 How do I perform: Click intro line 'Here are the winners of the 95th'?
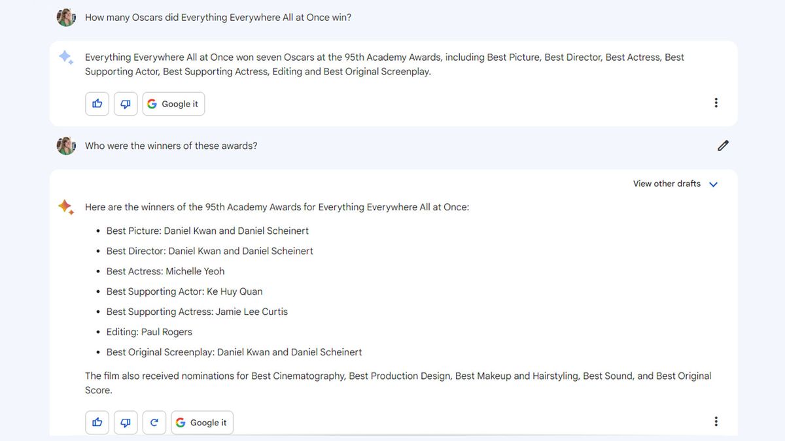277,207
